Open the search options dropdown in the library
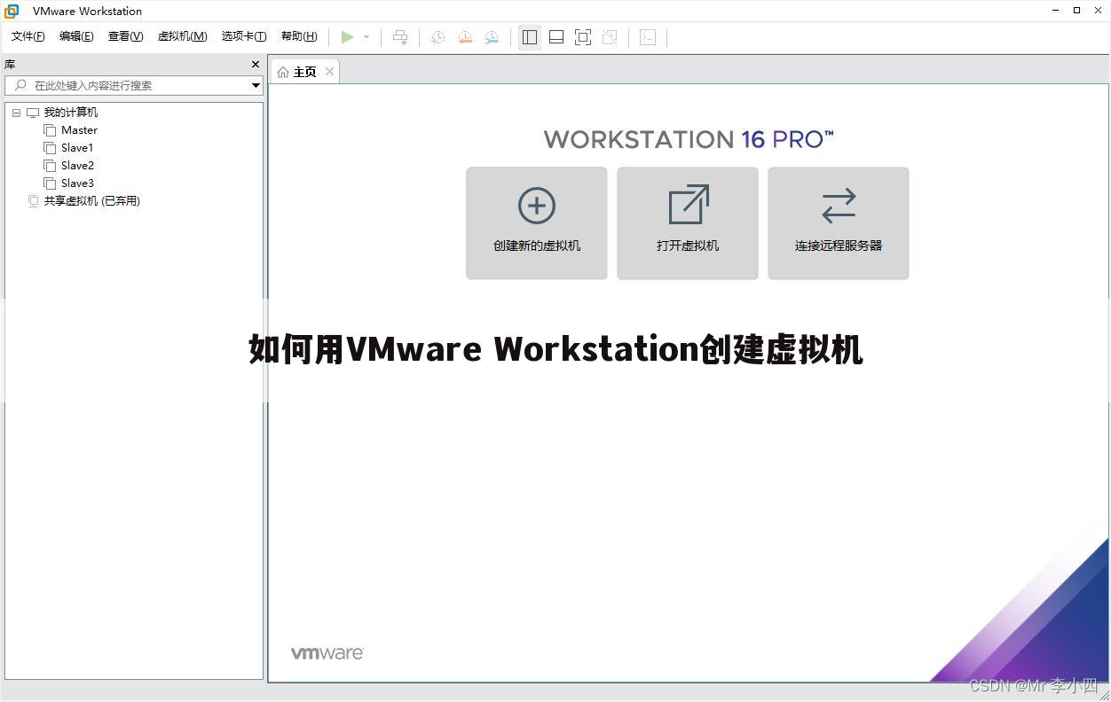 (x=256, y=85)
